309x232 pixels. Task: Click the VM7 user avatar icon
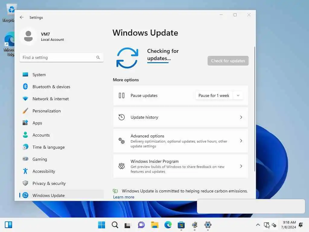pos(28,36)
